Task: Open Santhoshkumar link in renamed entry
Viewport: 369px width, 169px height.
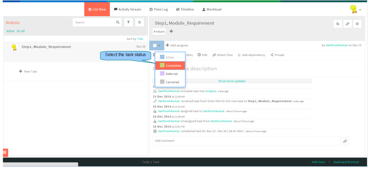Action: click(x=169, y=101)
